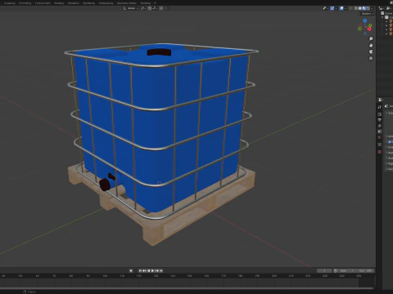393x294 pixels.
Task: Switch to Shading workspace tab
Action: [59, 3]
